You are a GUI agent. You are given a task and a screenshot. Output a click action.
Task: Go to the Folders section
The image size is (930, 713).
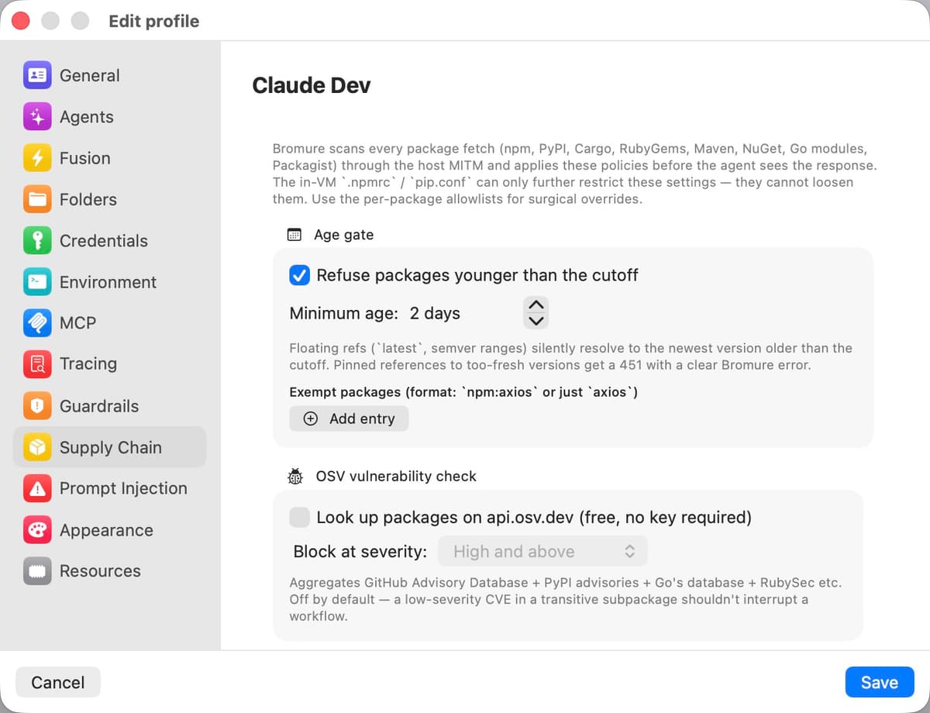[109, 199]
